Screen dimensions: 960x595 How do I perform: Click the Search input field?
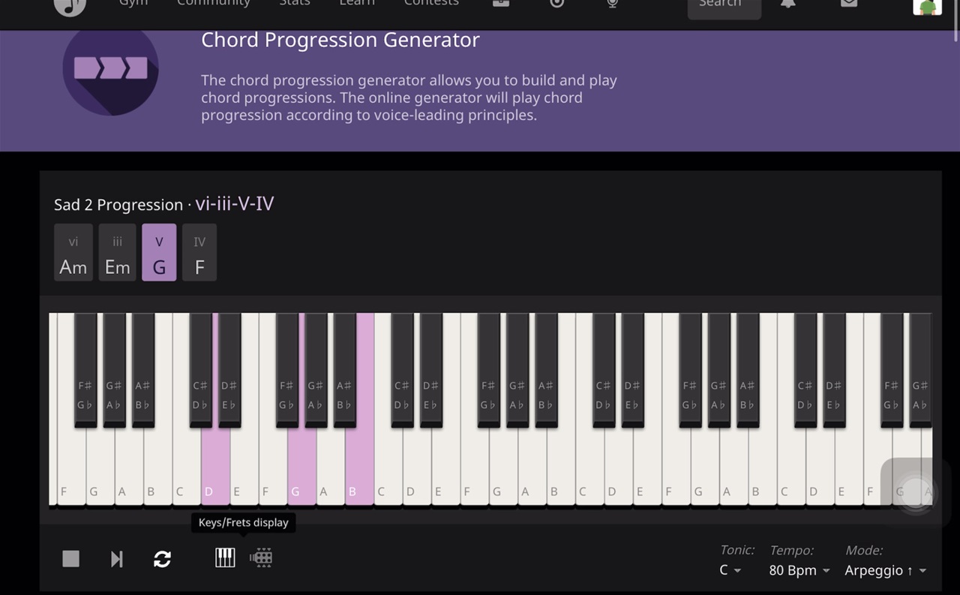(724, 6)
